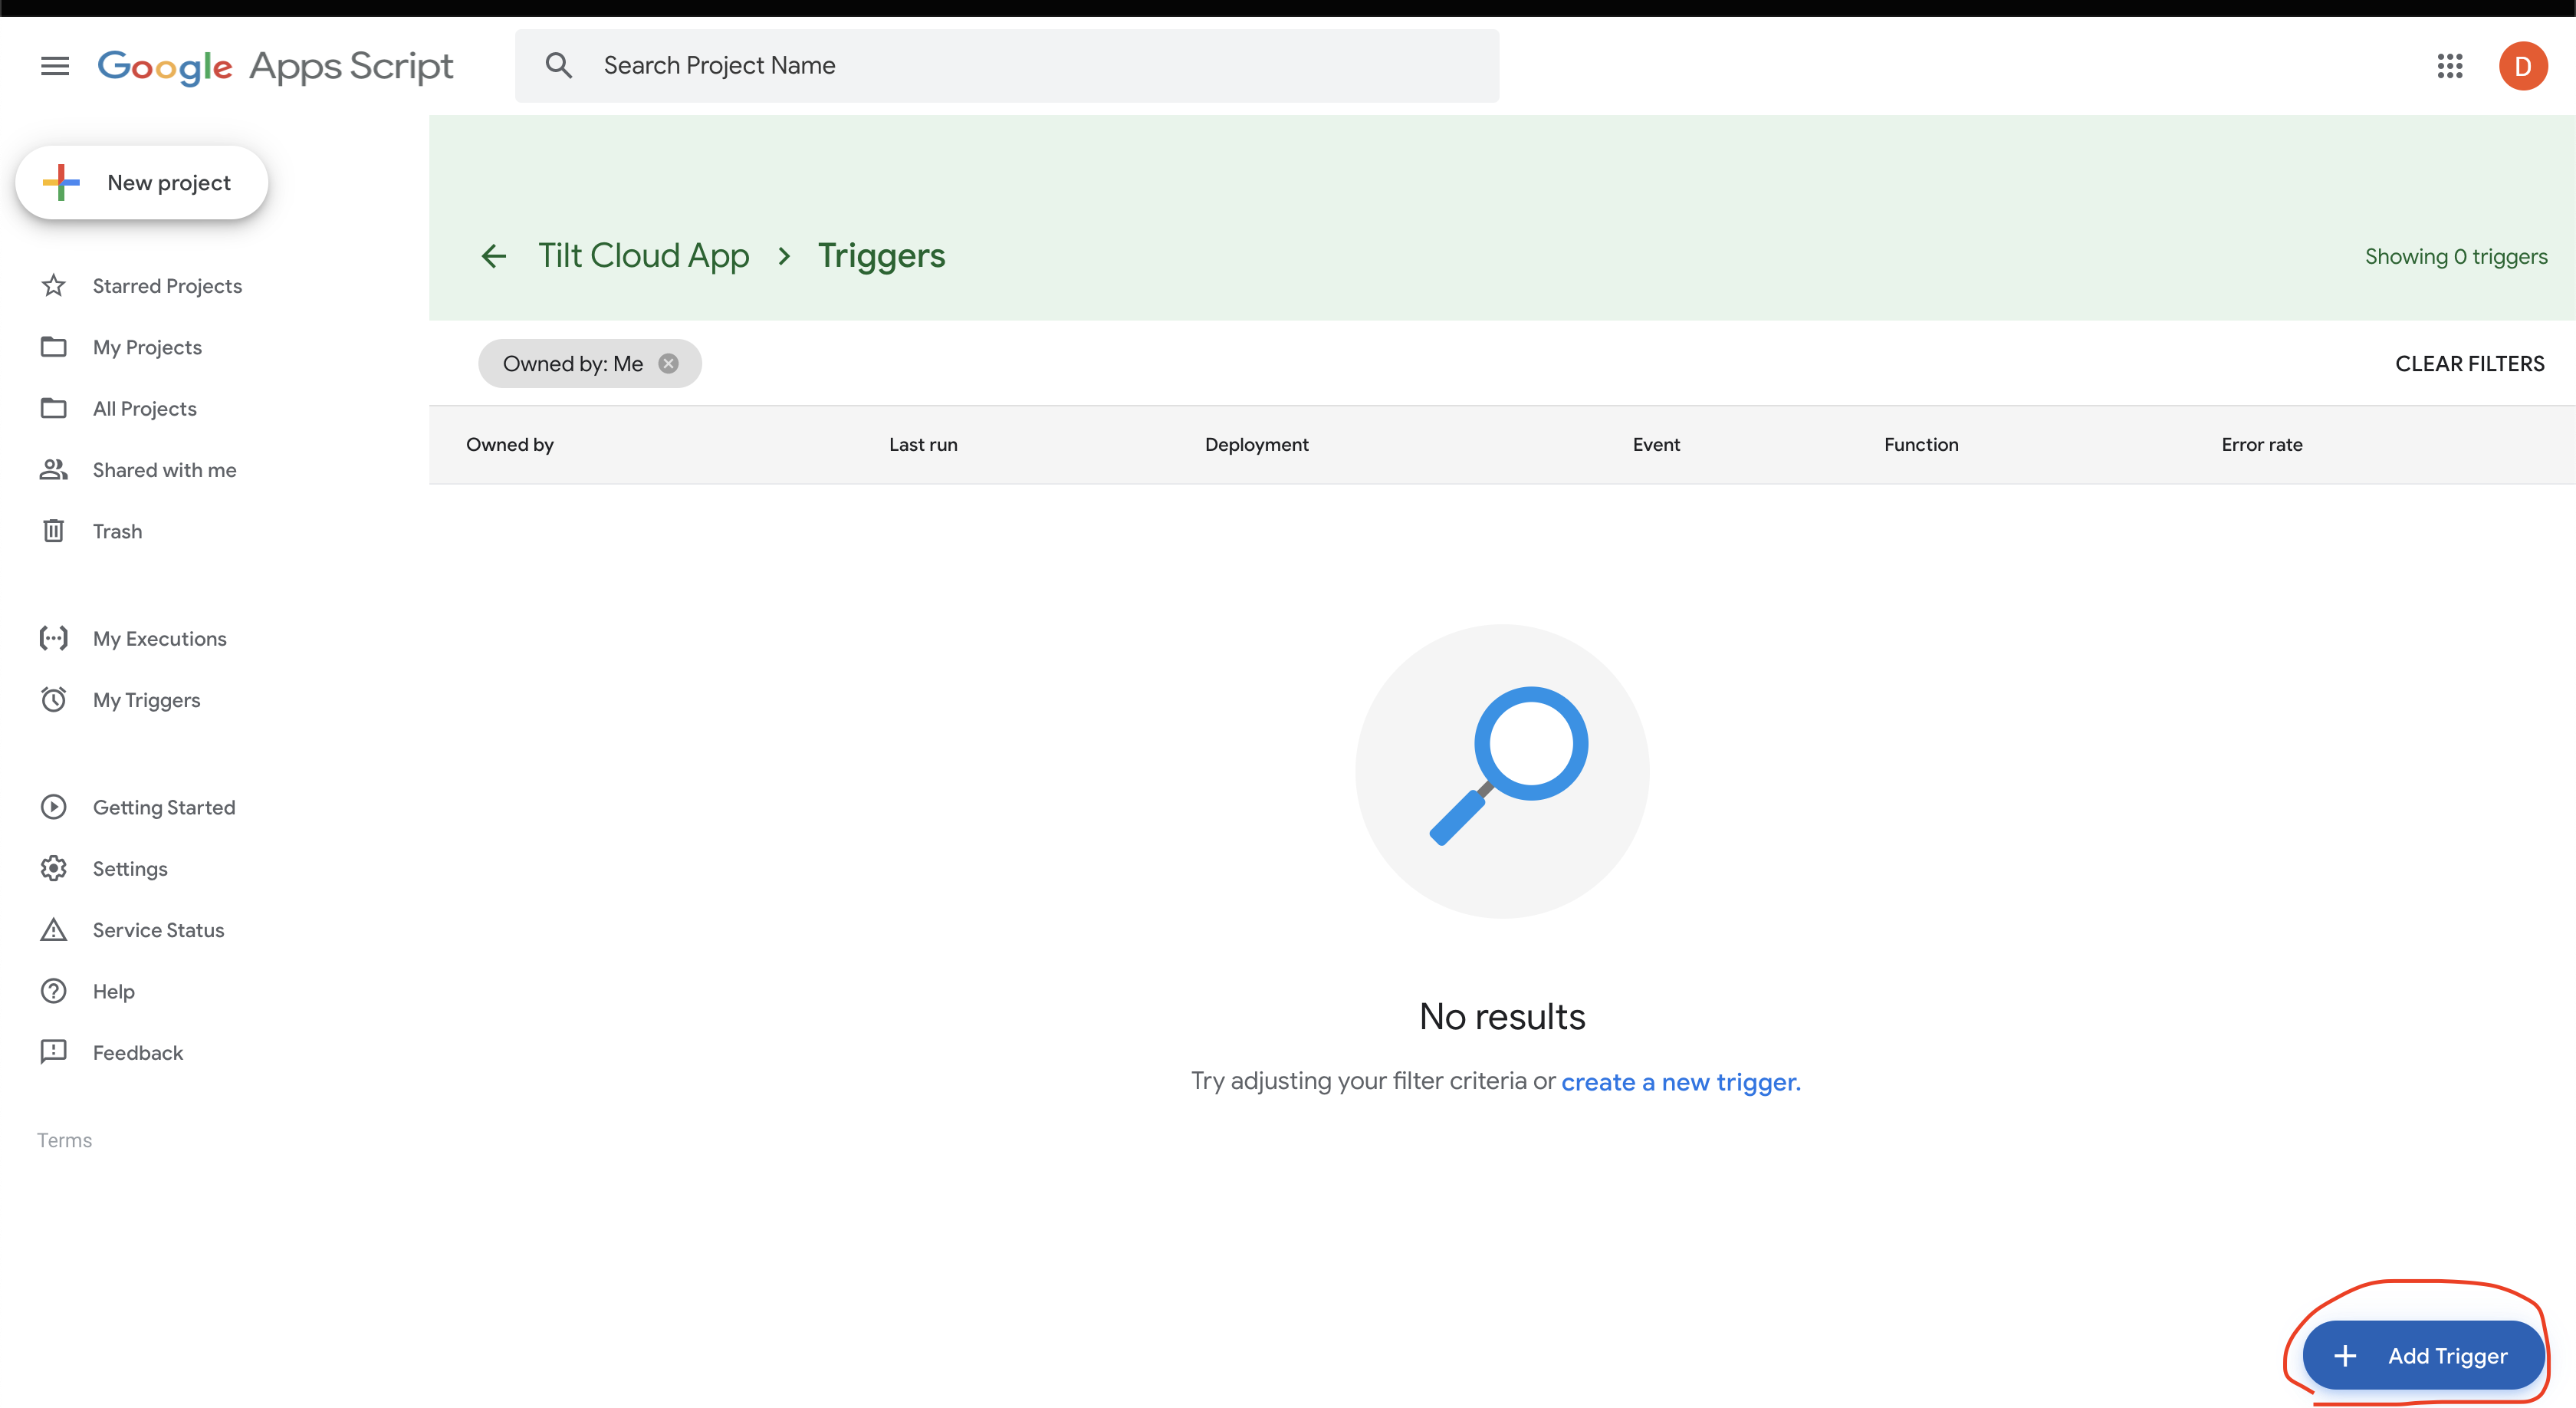
Task: Click the Google Apps Script logo
Action: pos(275,66)
